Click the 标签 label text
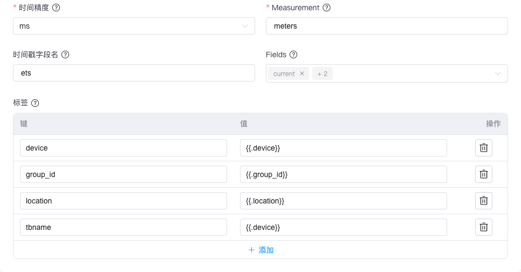The height and width of the screenshot is (272, 521). coord(20,103)
